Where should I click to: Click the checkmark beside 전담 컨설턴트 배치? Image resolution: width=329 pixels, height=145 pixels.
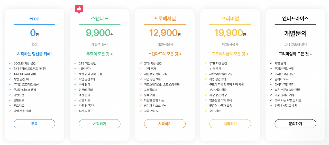pyautogui.click(x=271, y=106)
